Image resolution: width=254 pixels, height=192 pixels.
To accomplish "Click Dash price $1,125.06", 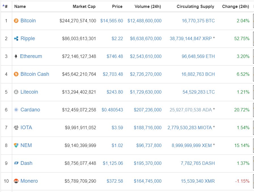I will 113,163.
